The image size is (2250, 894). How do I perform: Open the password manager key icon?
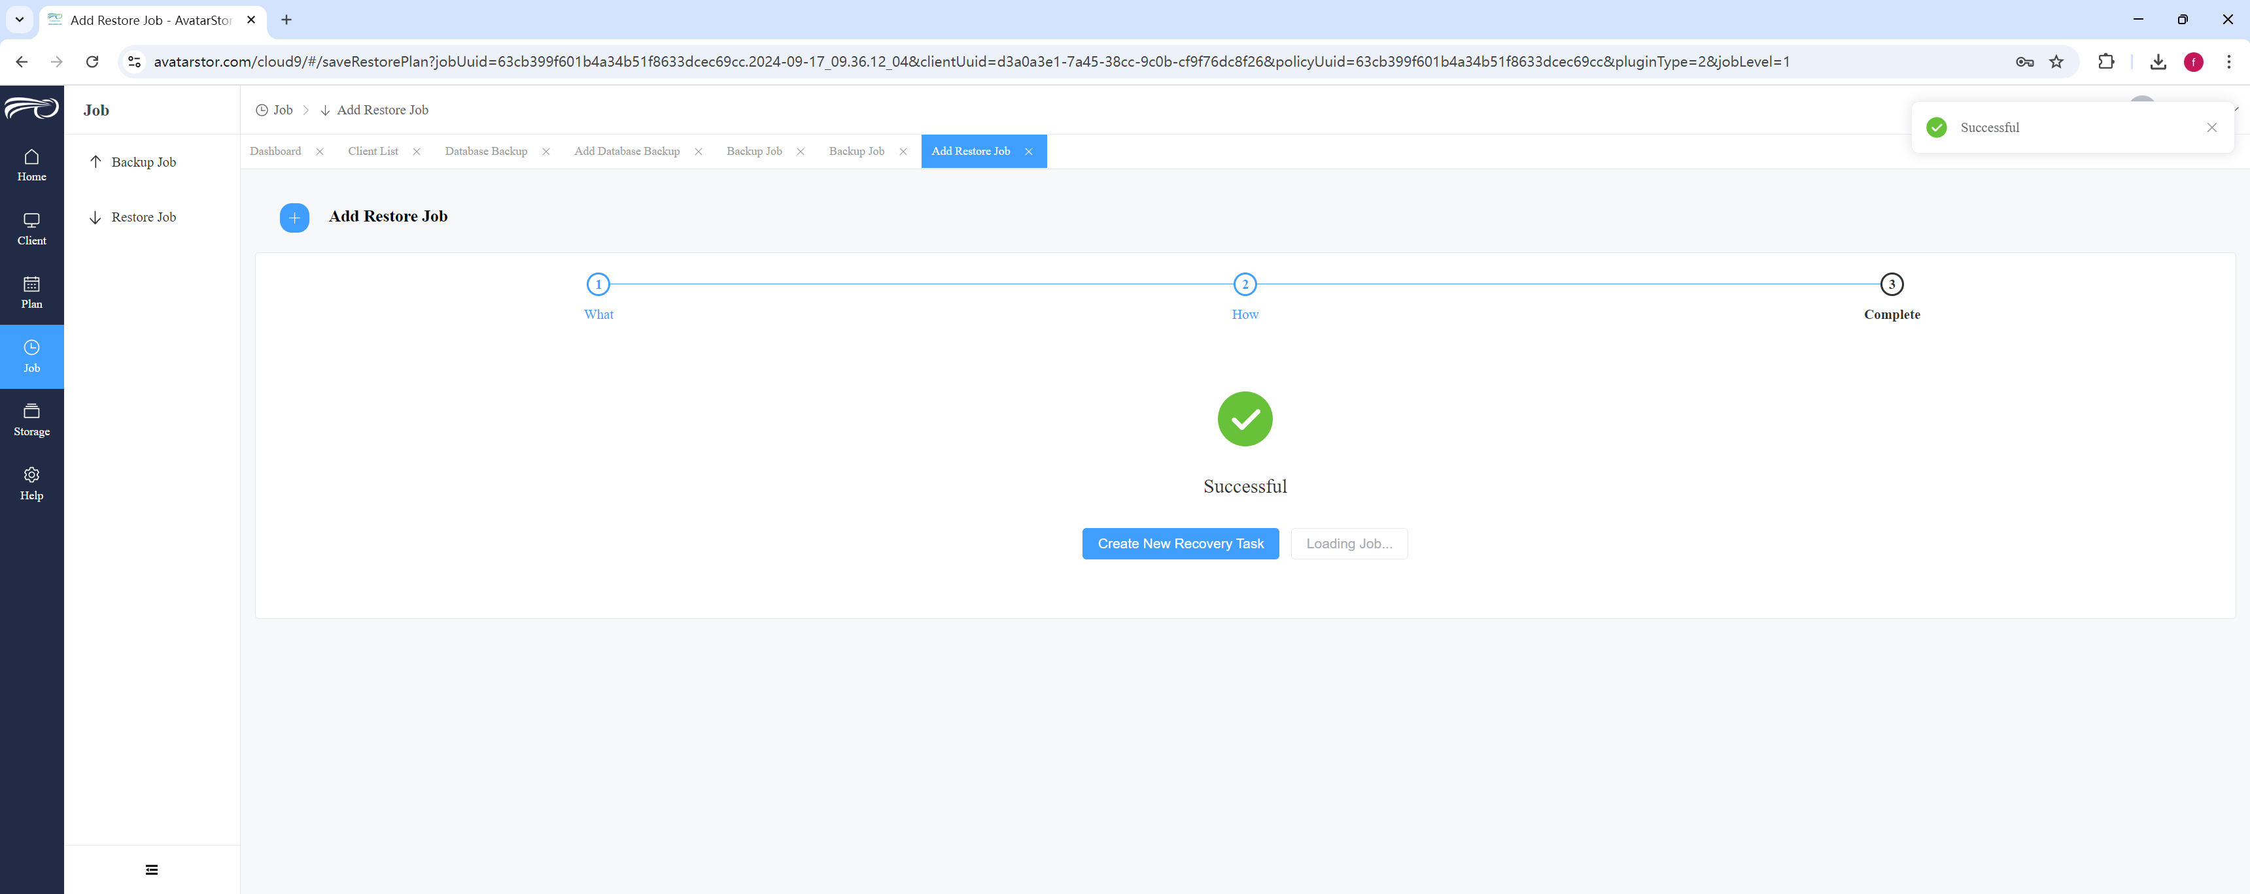(x=2024, y=61)
